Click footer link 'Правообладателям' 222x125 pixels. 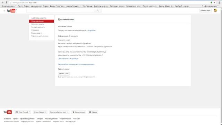pos(27,119)
